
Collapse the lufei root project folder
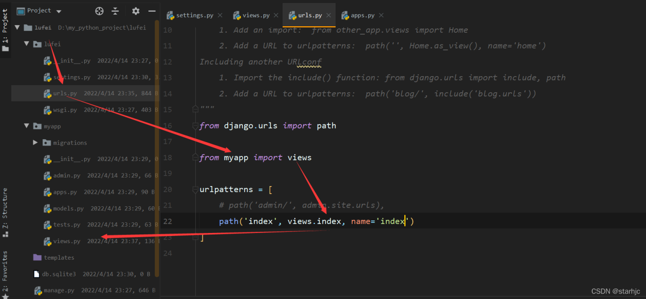(x=17, y=28)
